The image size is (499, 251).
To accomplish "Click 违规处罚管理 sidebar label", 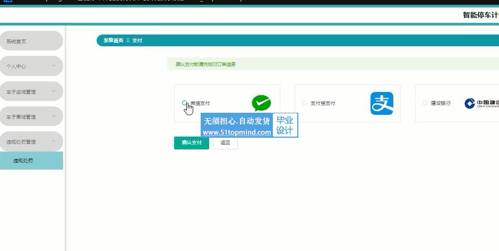I will click(x=21, y=141).
